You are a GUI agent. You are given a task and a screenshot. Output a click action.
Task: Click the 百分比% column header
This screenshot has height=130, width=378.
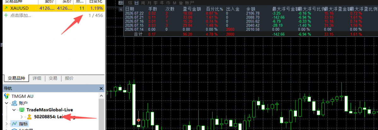pos(215,9)
